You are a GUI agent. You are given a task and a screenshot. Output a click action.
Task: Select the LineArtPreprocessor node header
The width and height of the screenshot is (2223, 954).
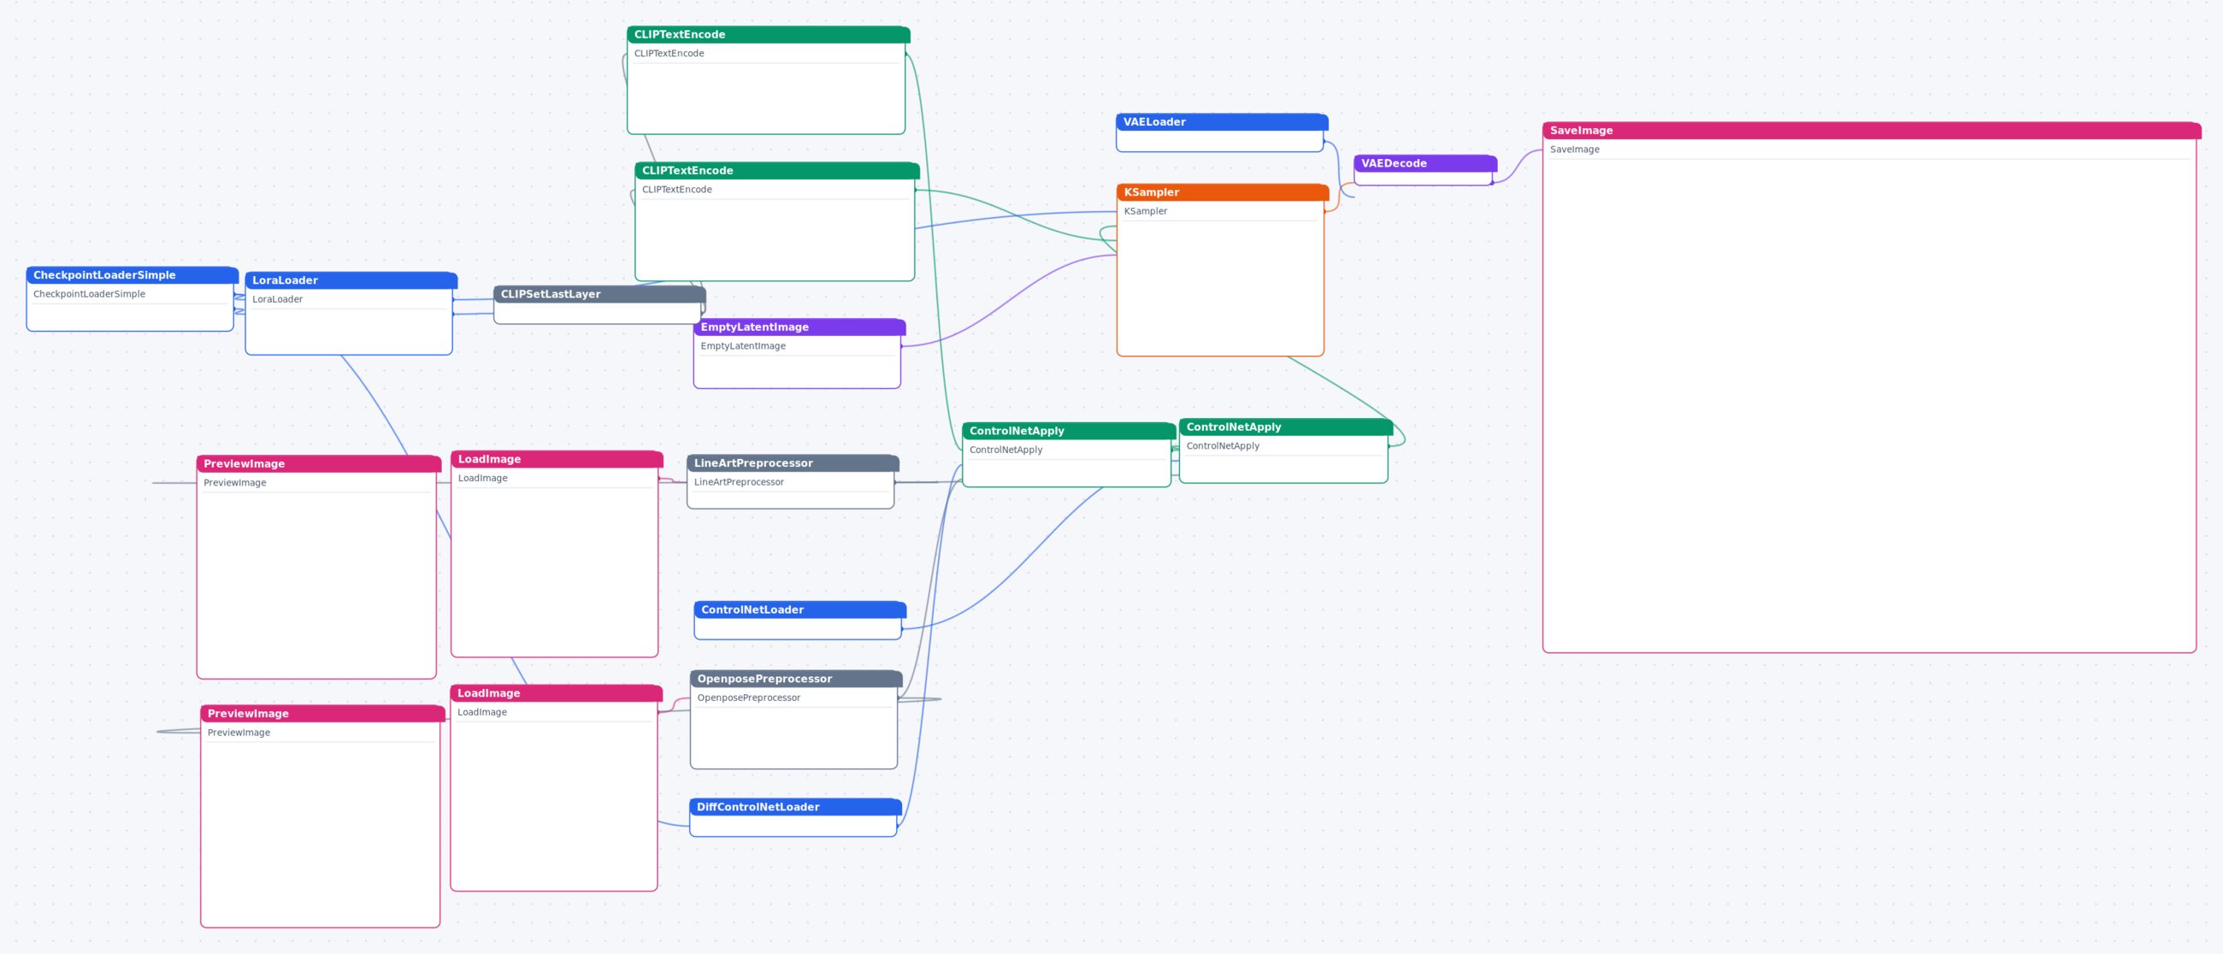793,463
